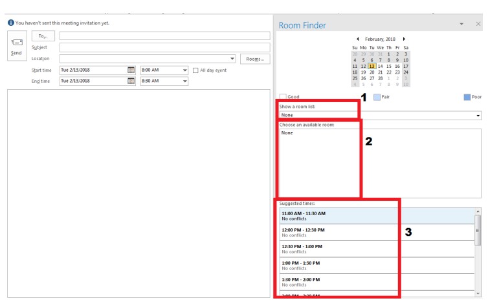The height and width of the screenshot is (305, 488).
Task: Click the info icon beside invitation notice
Action: pyautogui.click(x=11, y=23)
